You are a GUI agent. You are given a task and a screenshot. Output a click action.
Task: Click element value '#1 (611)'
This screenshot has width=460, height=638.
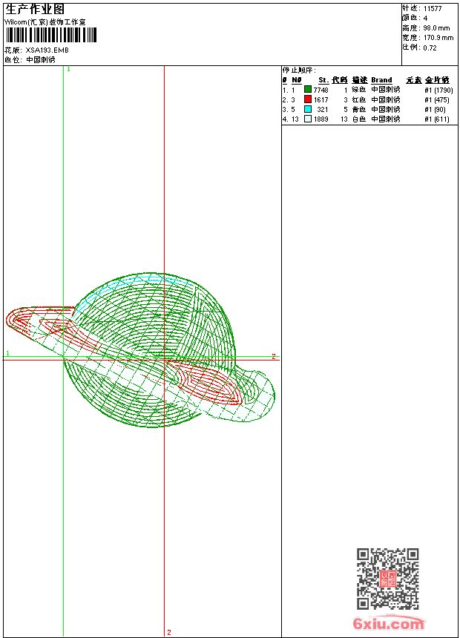coord(437,119)
